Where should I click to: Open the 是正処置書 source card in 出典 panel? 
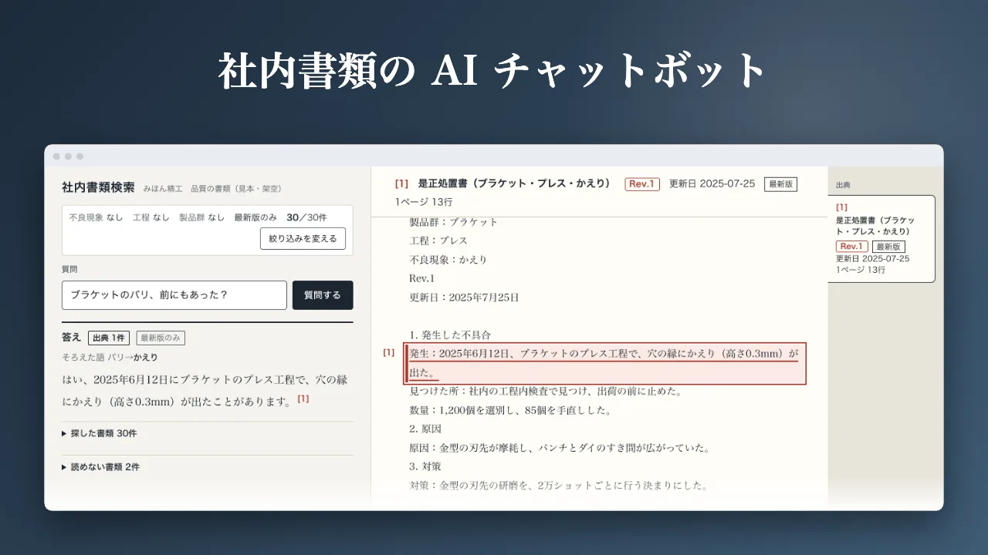tap(881, 238)
